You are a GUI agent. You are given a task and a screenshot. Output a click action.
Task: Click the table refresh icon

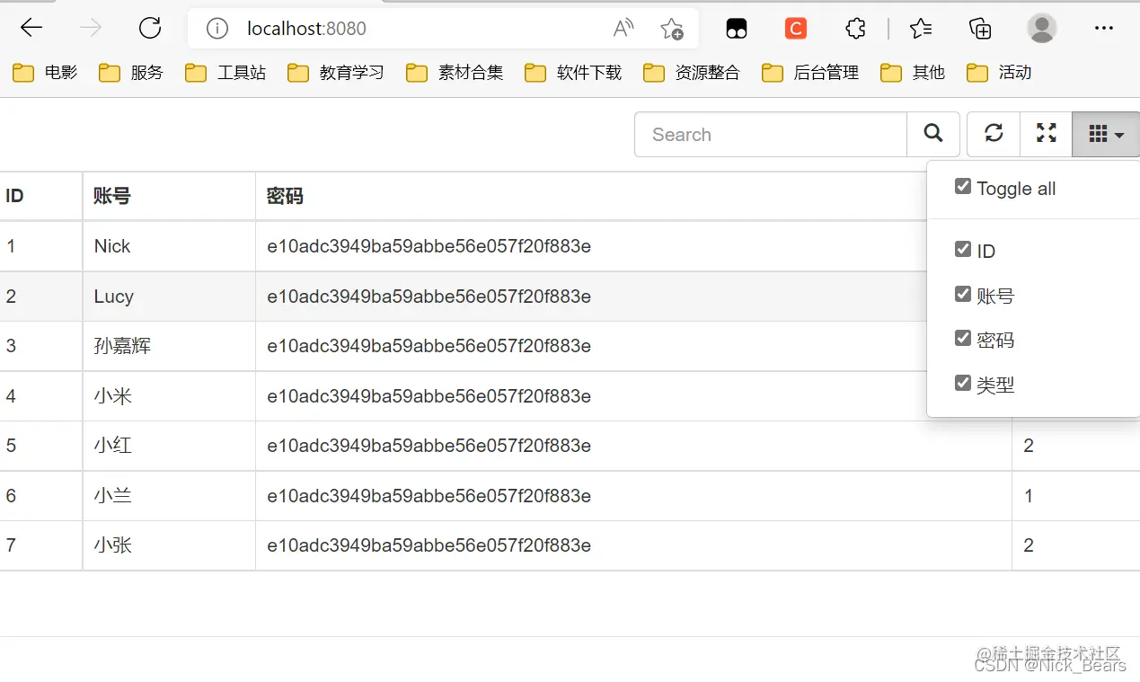point(993,133)
